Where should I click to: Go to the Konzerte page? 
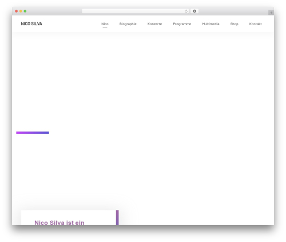pyautogui.click(x=154, y=24)
